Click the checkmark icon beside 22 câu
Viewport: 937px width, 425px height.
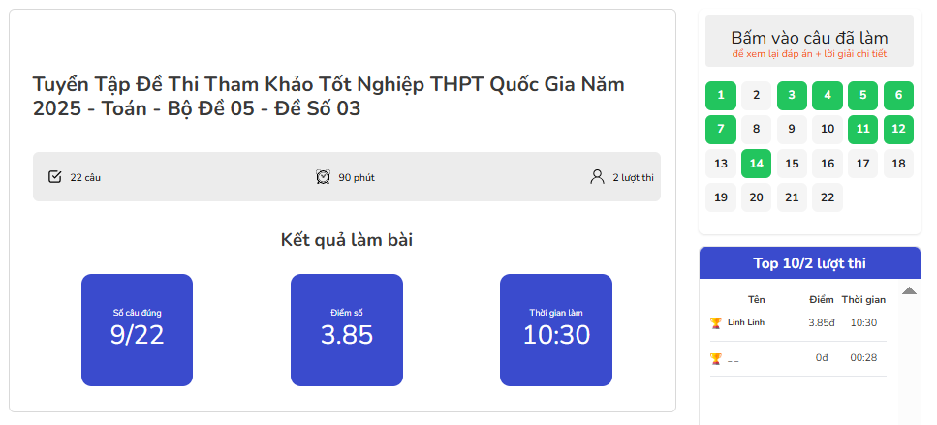[55, 177]
